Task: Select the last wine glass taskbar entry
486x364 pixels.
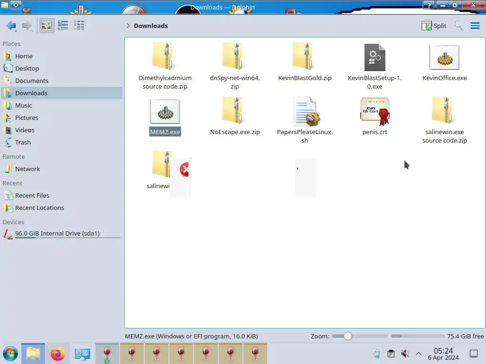Action: pyautogui.click(x=255, y=354)
